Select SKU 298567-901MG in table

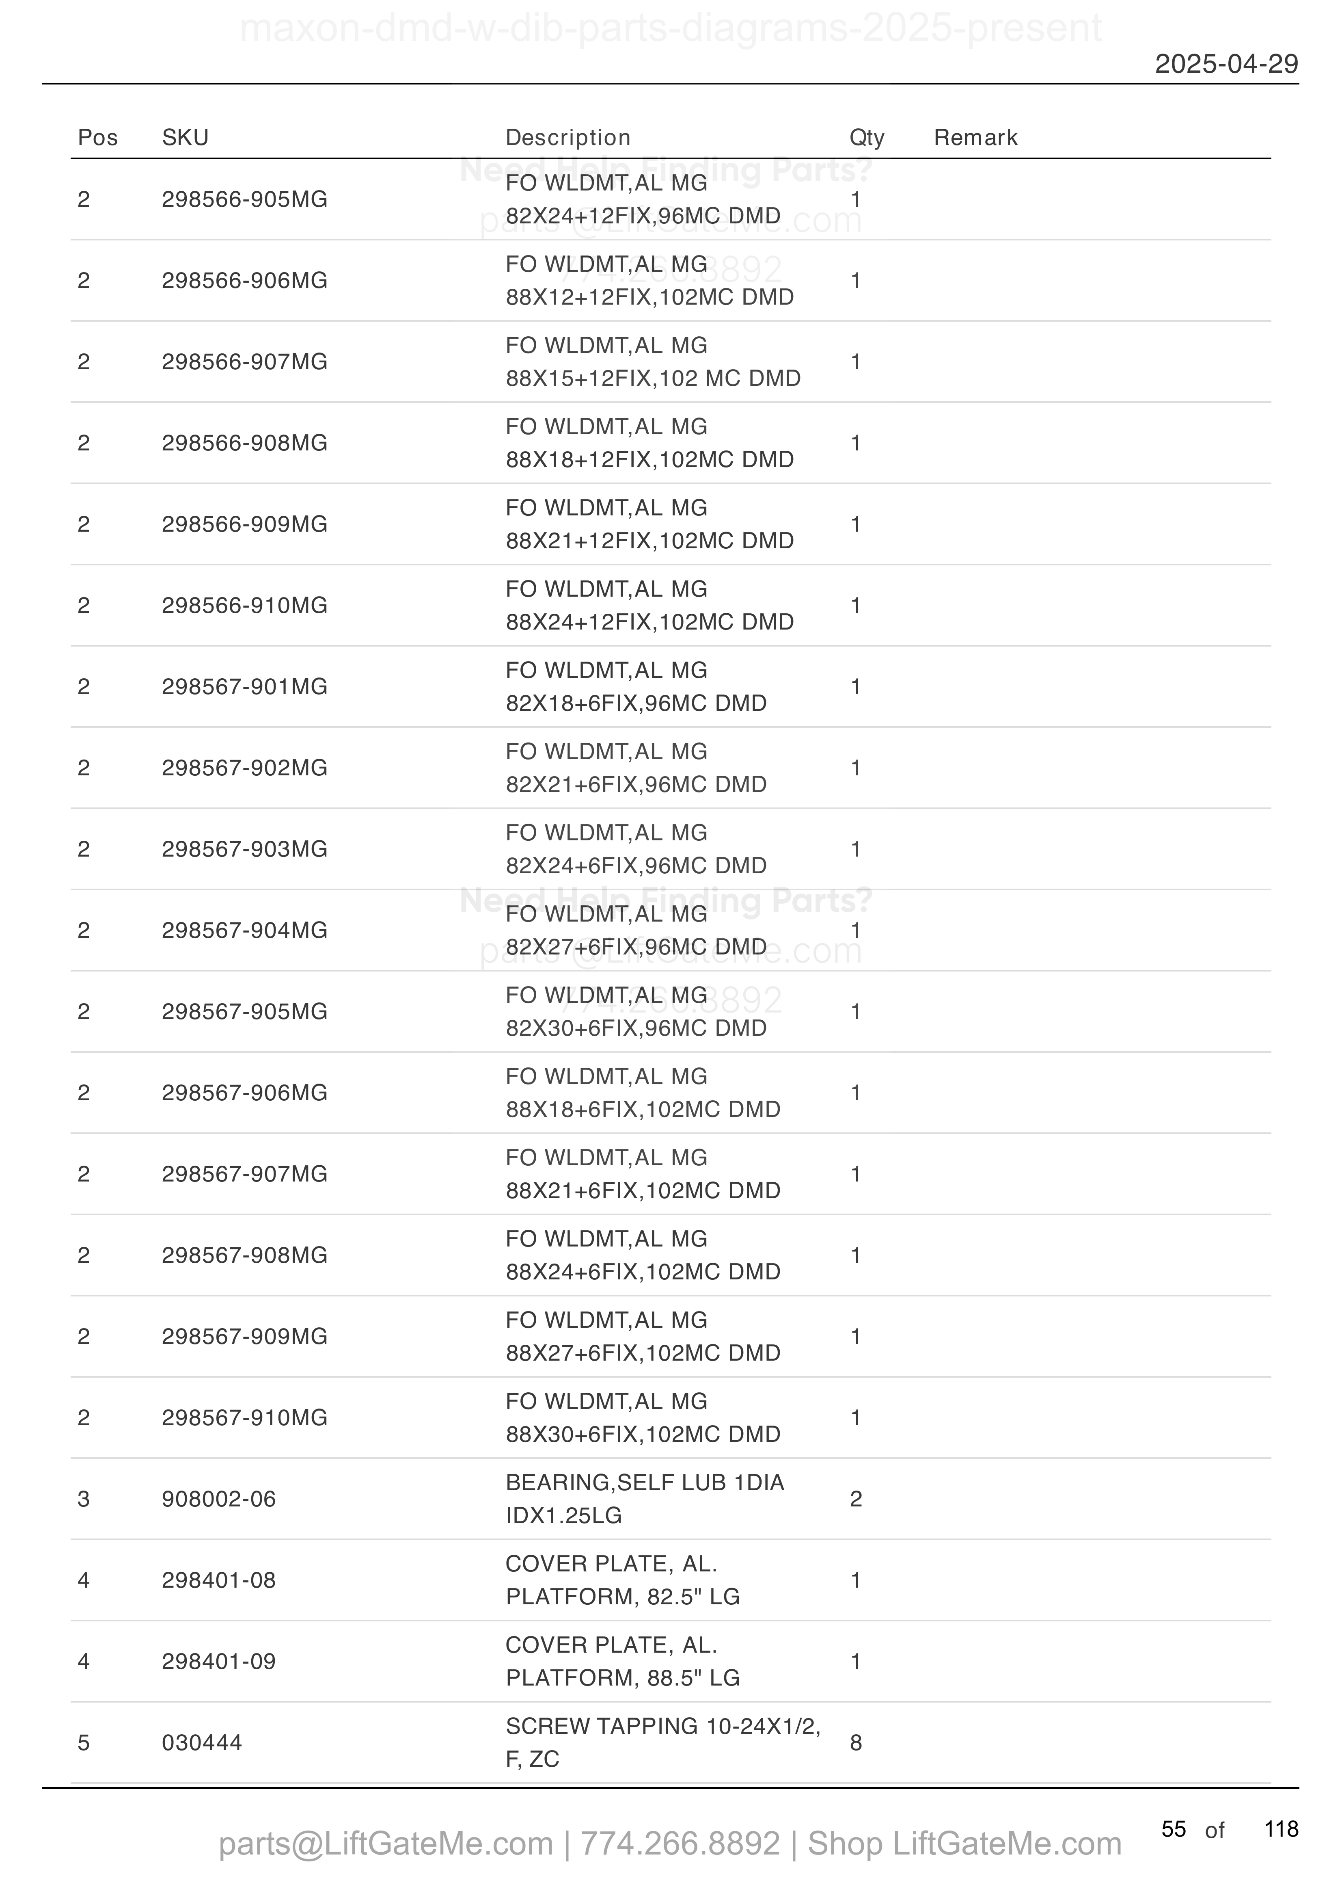(244, 687)
